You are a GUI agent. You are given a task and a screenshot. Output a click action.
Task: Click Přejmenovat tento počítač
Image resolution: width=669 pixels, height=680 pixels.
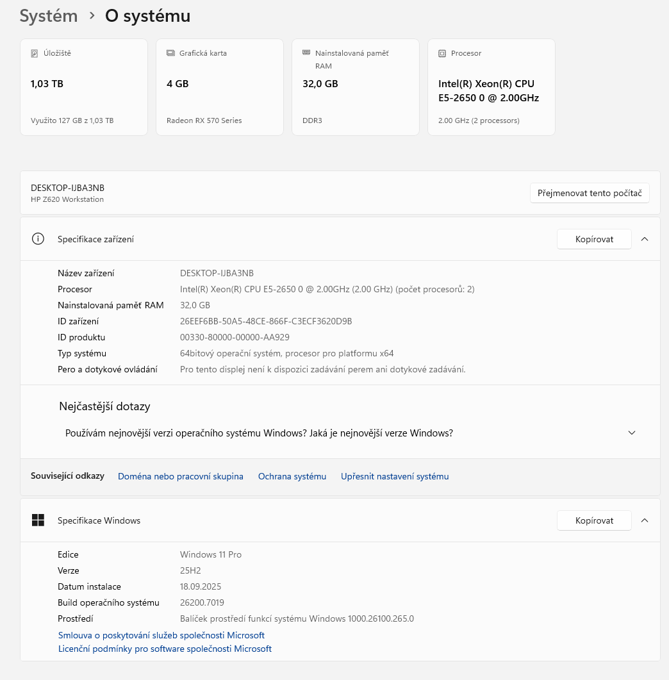pyautogui.click(x=589, y=192)
